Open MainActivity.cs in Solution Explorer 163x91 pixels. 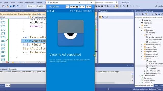(x=149, y=80)
